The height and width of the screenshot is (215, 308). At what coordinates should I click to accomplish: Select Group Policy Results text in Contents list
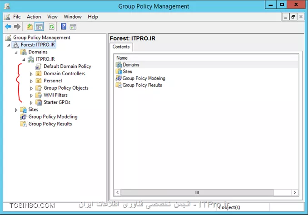click(142, 85)
